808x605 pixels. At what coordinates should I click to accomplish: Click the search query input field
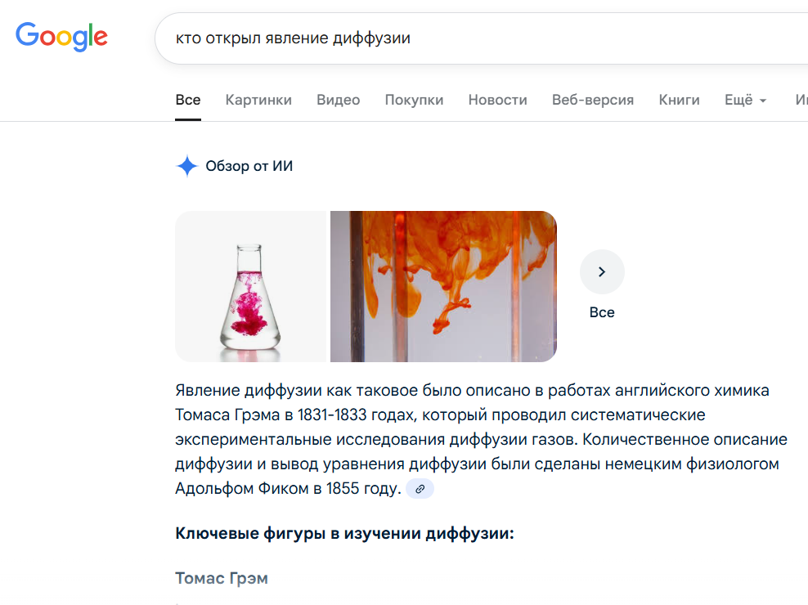tap(482, 38)
